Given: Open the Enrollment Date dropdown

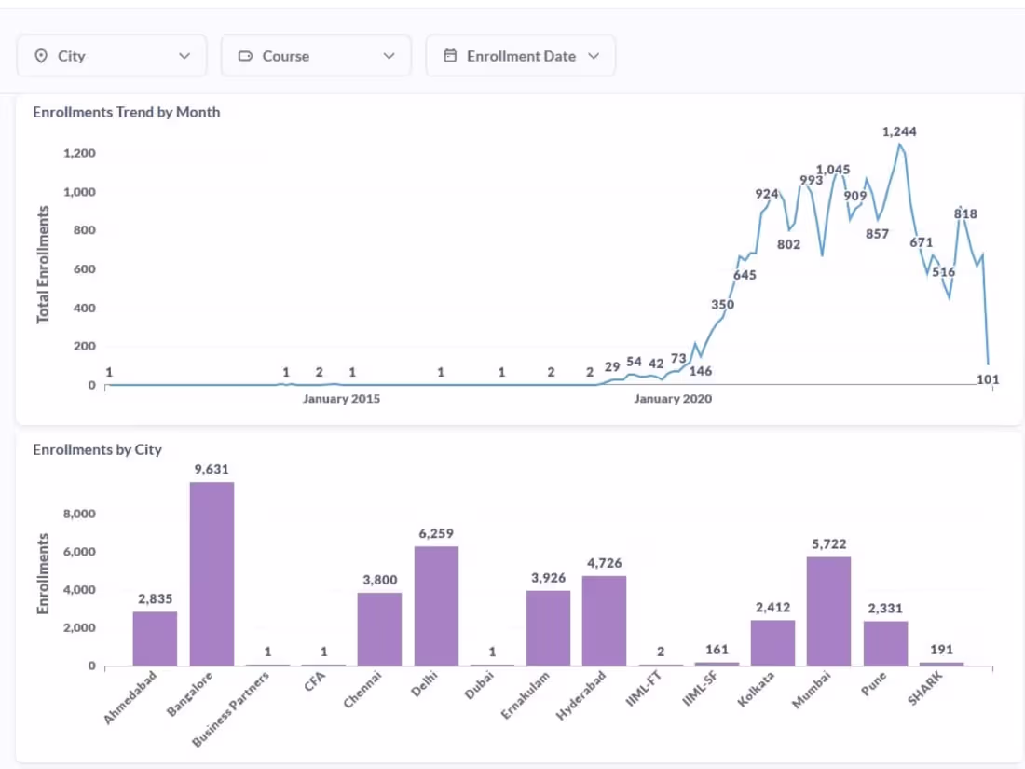Looking at the screenshot, I should point(594,55).
